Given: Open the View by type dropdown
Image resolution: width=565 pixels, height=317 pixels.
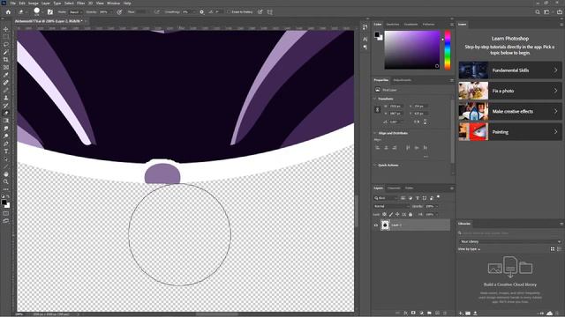Looking at the screenshot, I should tap(469, 249).
